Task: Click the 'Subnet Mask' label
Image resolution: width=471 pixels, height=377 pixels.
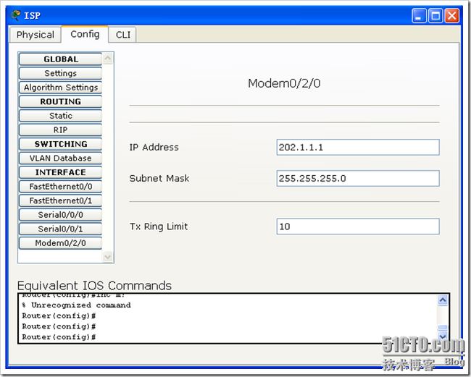Action: [x=159, y=179]
